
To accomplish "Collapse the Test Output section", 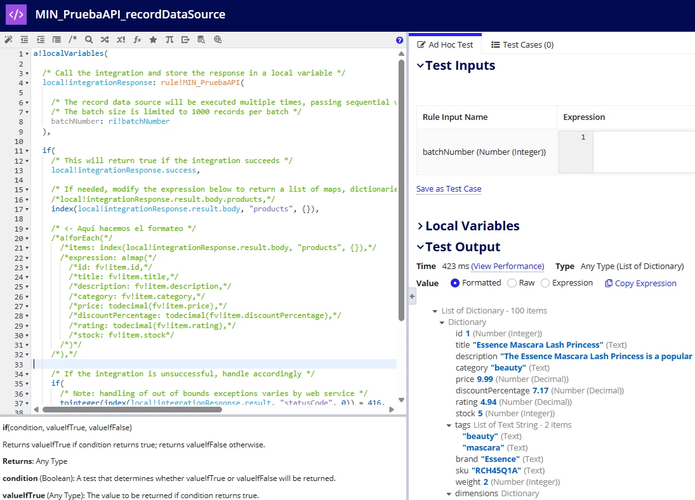I will click(420, 247).
